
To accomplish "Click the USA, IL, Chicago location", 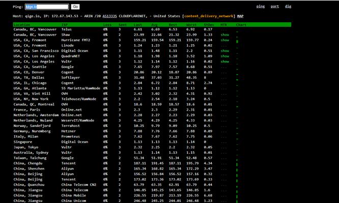I will [x=30, y=83].
